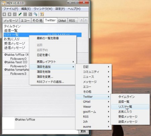This screenshot has width=151, height=136.
Task: Select the @takke/smartpho list entry
Action: (x=16, y=70)
